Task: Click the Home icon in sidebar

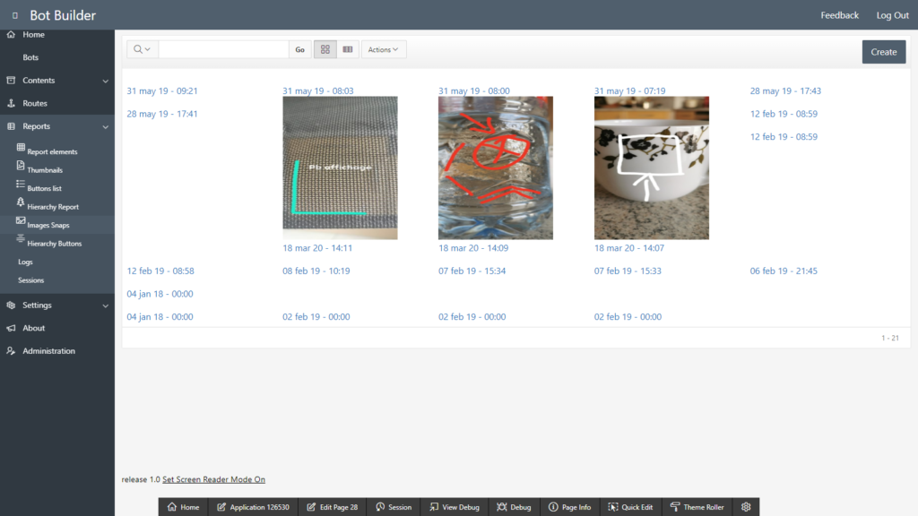Action: click(x=11, y=35)
